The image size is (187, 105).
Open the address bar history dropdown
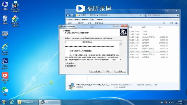click(141, 15)
